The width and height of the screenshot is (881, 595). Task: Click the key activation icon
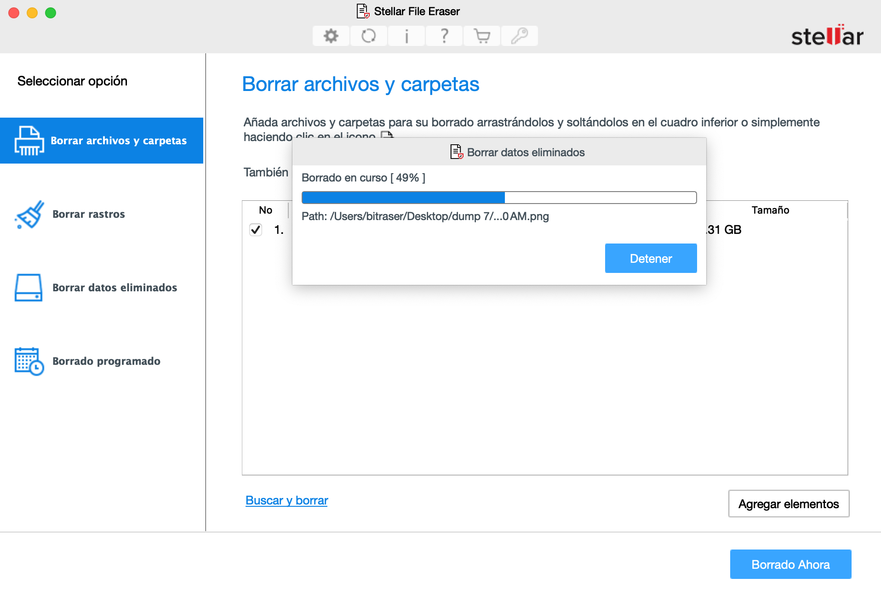(x=520, y=36)
